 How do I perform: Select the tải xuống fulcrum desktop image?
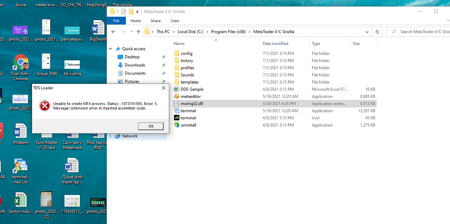click(x=72, y=68)
